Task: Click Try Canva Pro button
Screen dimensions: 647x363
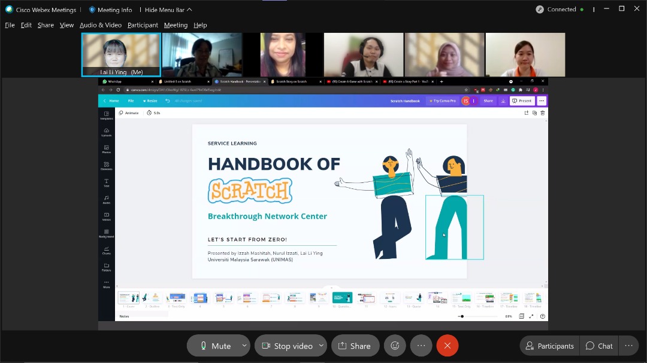Action: tap(443, 101)
